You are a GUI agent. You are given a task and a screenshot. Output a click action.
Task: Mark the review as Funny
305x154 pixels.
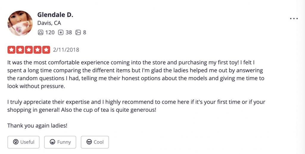[x=60, y=142]
